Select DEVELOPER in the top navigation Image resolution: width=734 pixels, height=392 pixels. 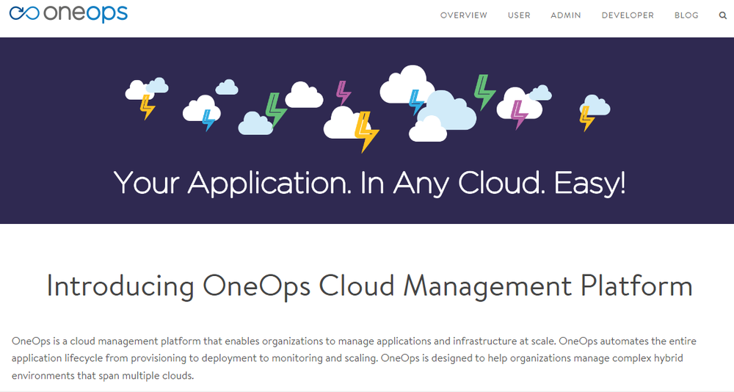click(628, 15)
